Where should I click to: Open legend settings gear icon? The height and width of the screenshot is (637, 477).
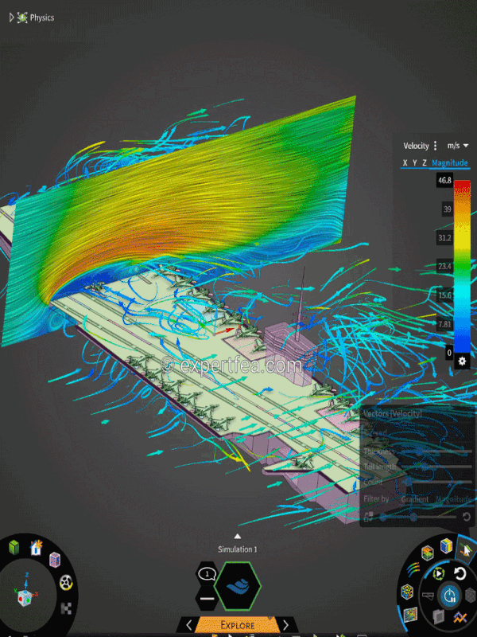pos(462,361)
